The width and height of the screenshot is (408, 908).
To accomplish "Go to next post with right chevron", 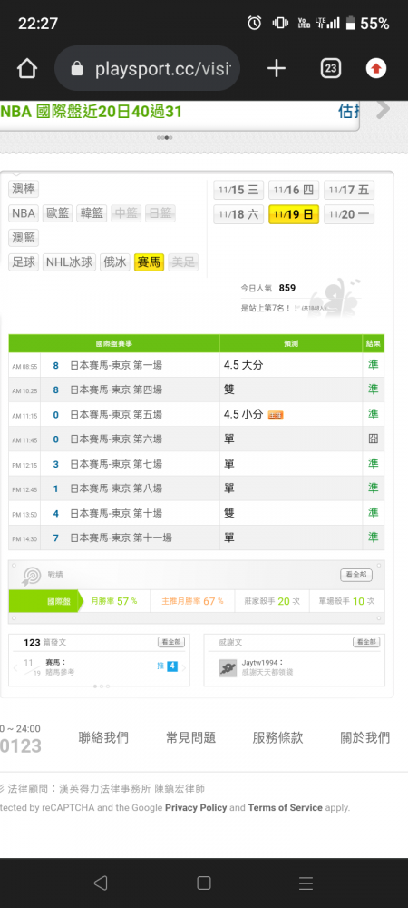I will coord(184,667).
